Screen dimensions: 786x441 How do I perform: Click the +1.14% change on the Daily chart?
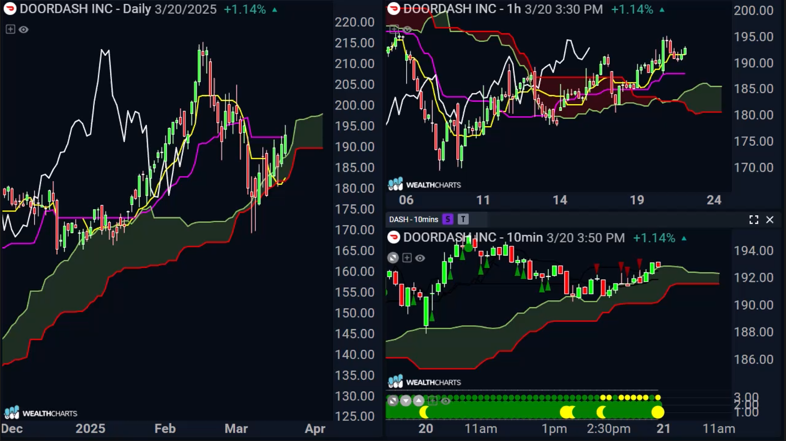pos(245,9)
